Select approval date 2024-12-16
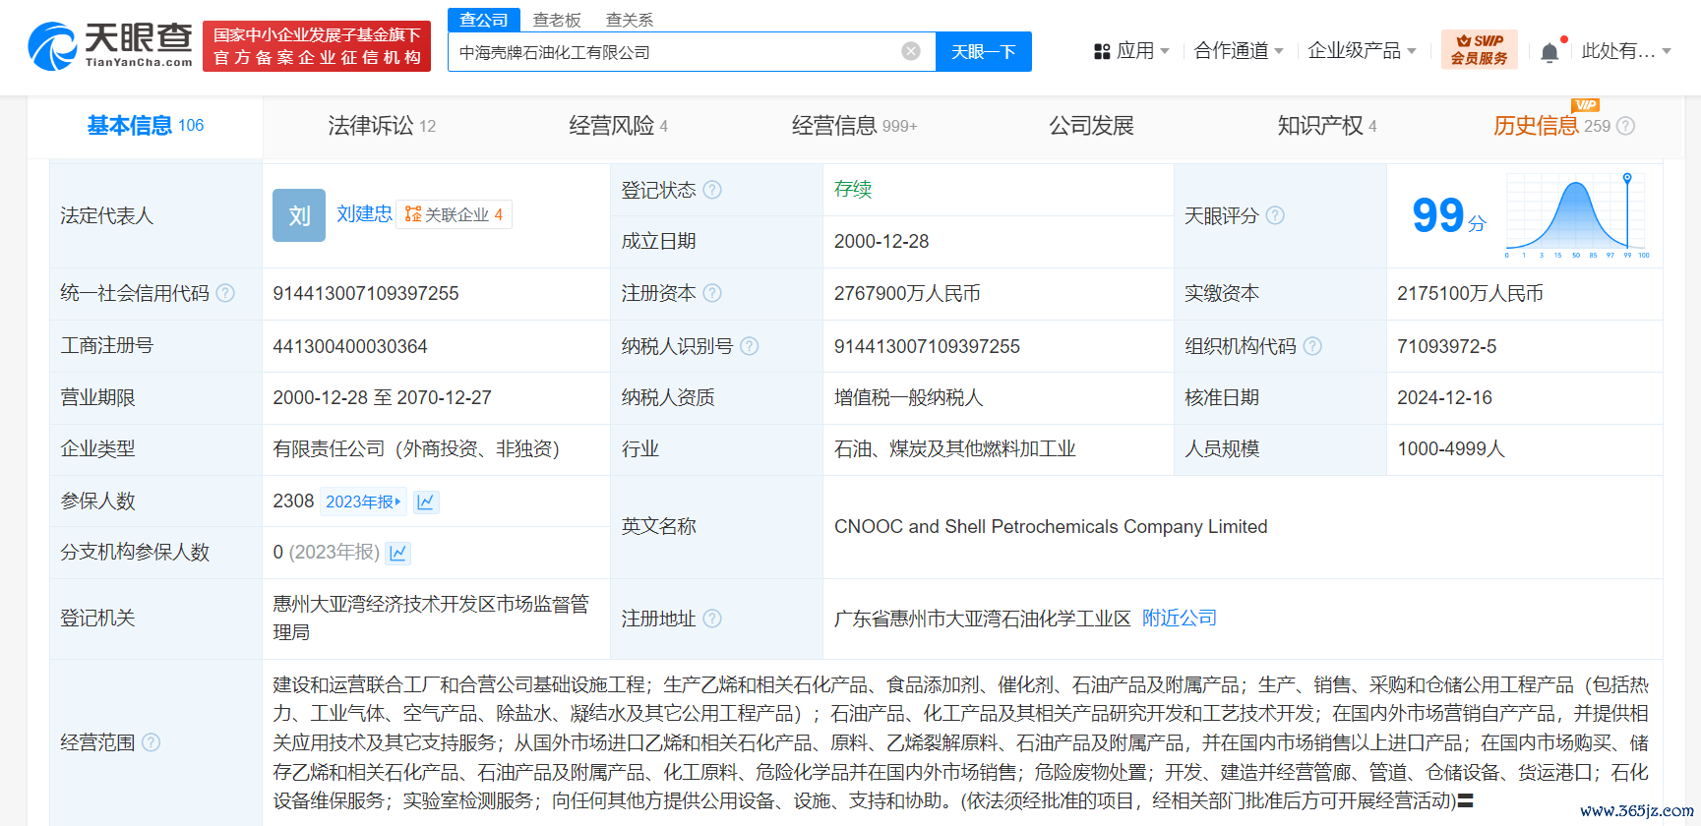Viewport: 1701px width, 826px height. click(1444, 397)
